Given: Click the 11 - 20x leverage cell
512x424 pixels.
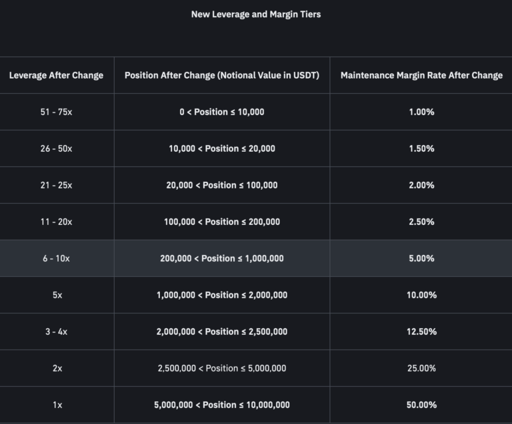Looking at the screenshot, I should click(57, 222).
